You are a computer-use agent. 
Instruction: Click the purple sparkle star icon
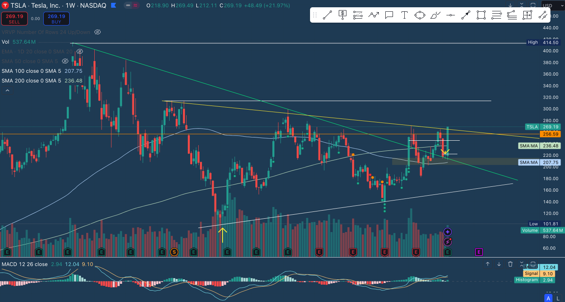448,232
